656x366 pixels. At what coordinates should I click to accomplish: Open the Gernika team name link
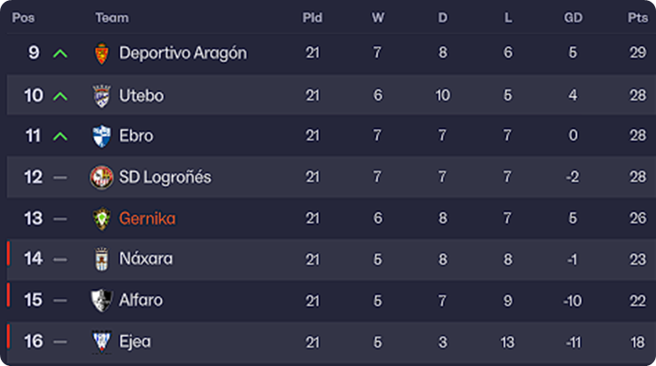coord(147,218)
